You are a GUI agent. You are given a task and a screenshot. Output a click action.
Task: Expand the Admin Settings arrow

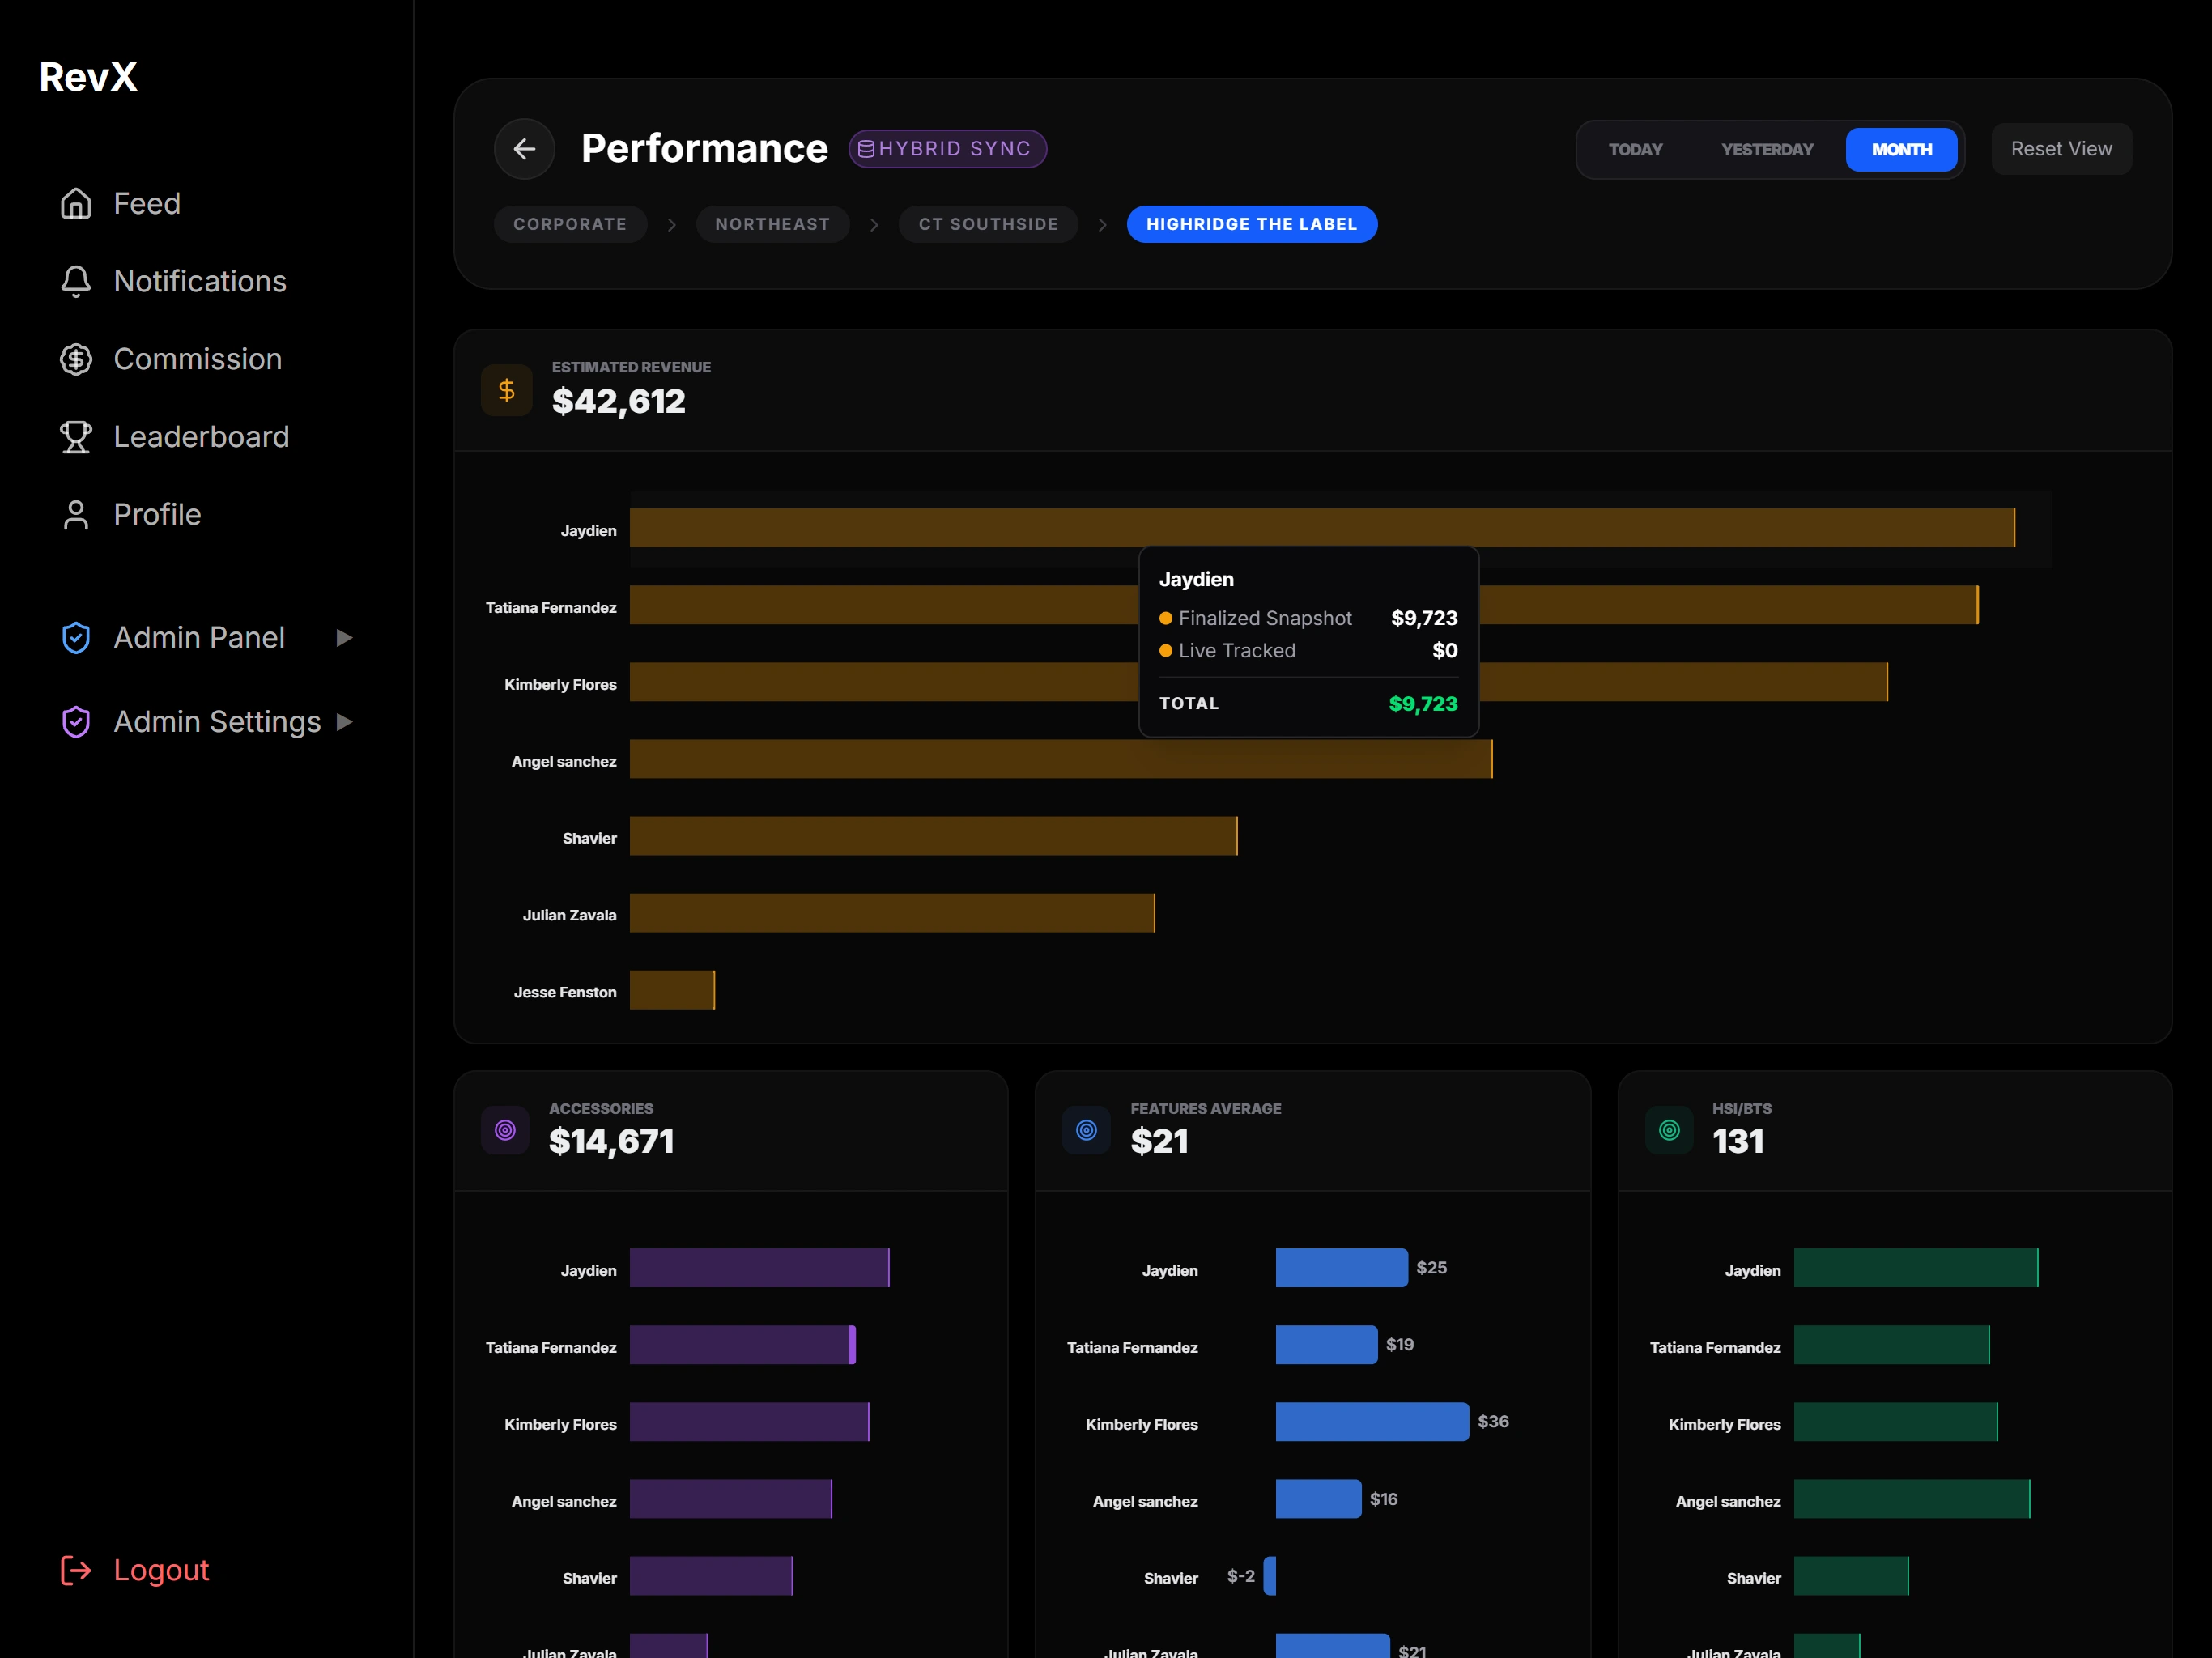tap(344, 722)
